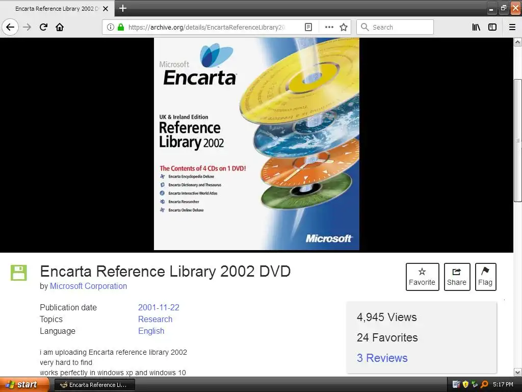The image size is (522, 392).
Task: Click the page scrollbar down arrow
Action: (518, 372)
